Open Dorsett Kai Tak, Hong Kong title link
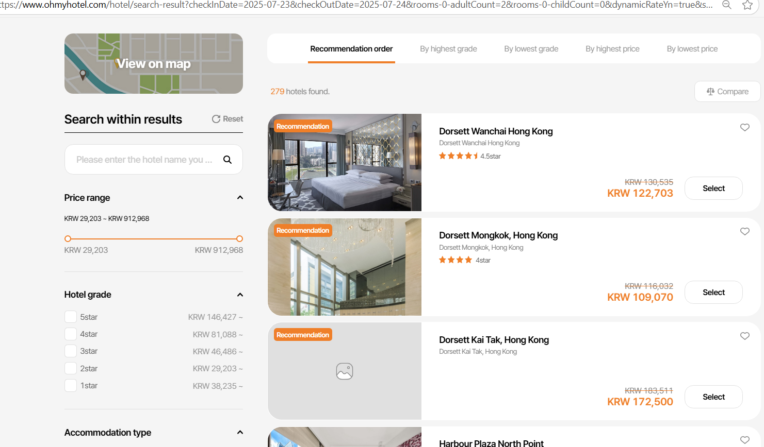764x447 pixels. pyautogui.click(x=494, y=340)
